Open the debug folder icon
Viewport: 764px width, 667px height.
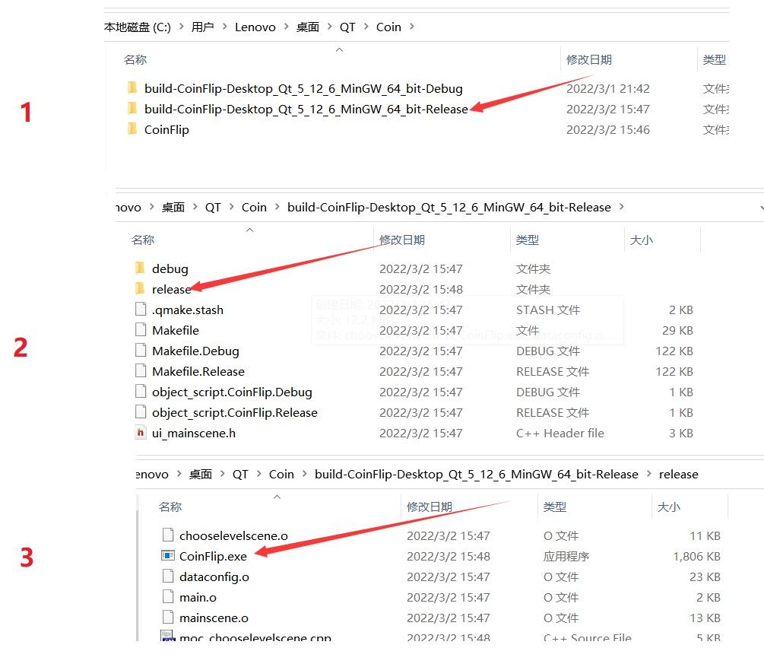click(140, 268)
